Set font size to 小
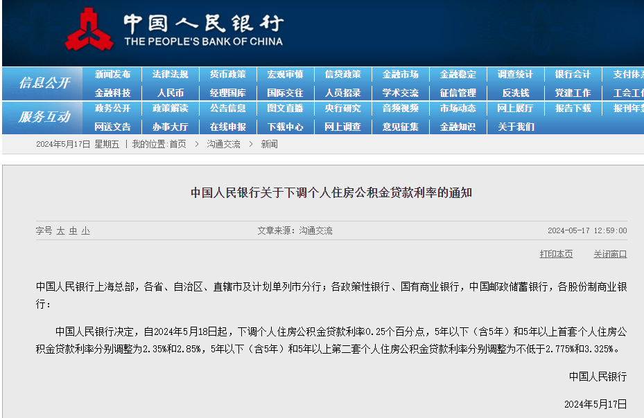The height and width of the screenshot is (418, 644). coord(85,231)
